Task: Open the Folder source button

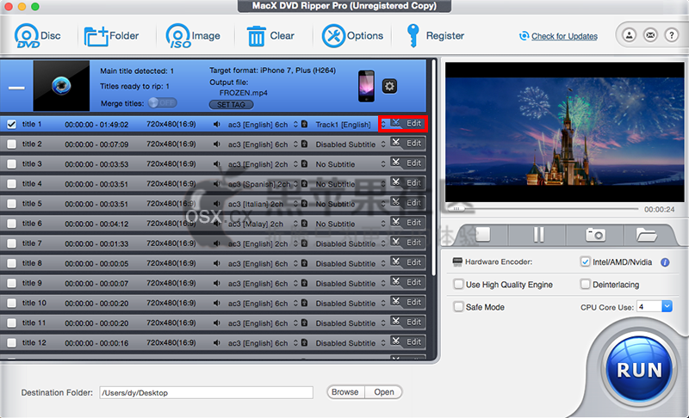Action: tap(111, 36)
